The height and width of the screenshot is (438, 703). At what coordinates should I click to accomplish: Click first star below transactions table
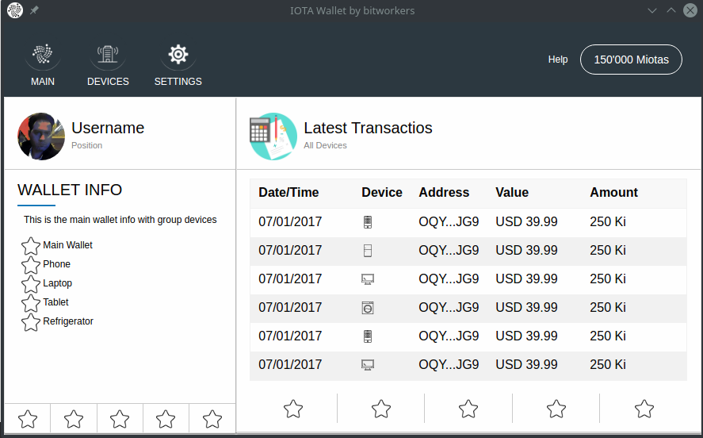tap(293, 409)
